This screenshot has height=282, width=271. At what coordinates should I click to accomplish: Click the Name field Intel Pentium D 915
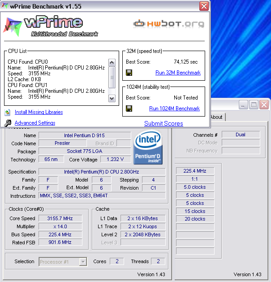(x=85, y=135)
